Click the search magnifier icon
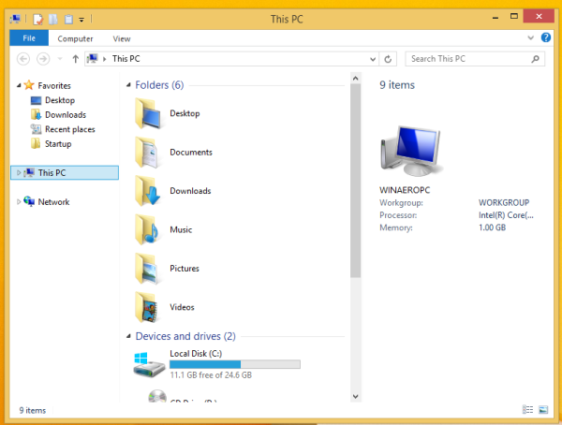The image size is (562, 425). tap(535, 59)
